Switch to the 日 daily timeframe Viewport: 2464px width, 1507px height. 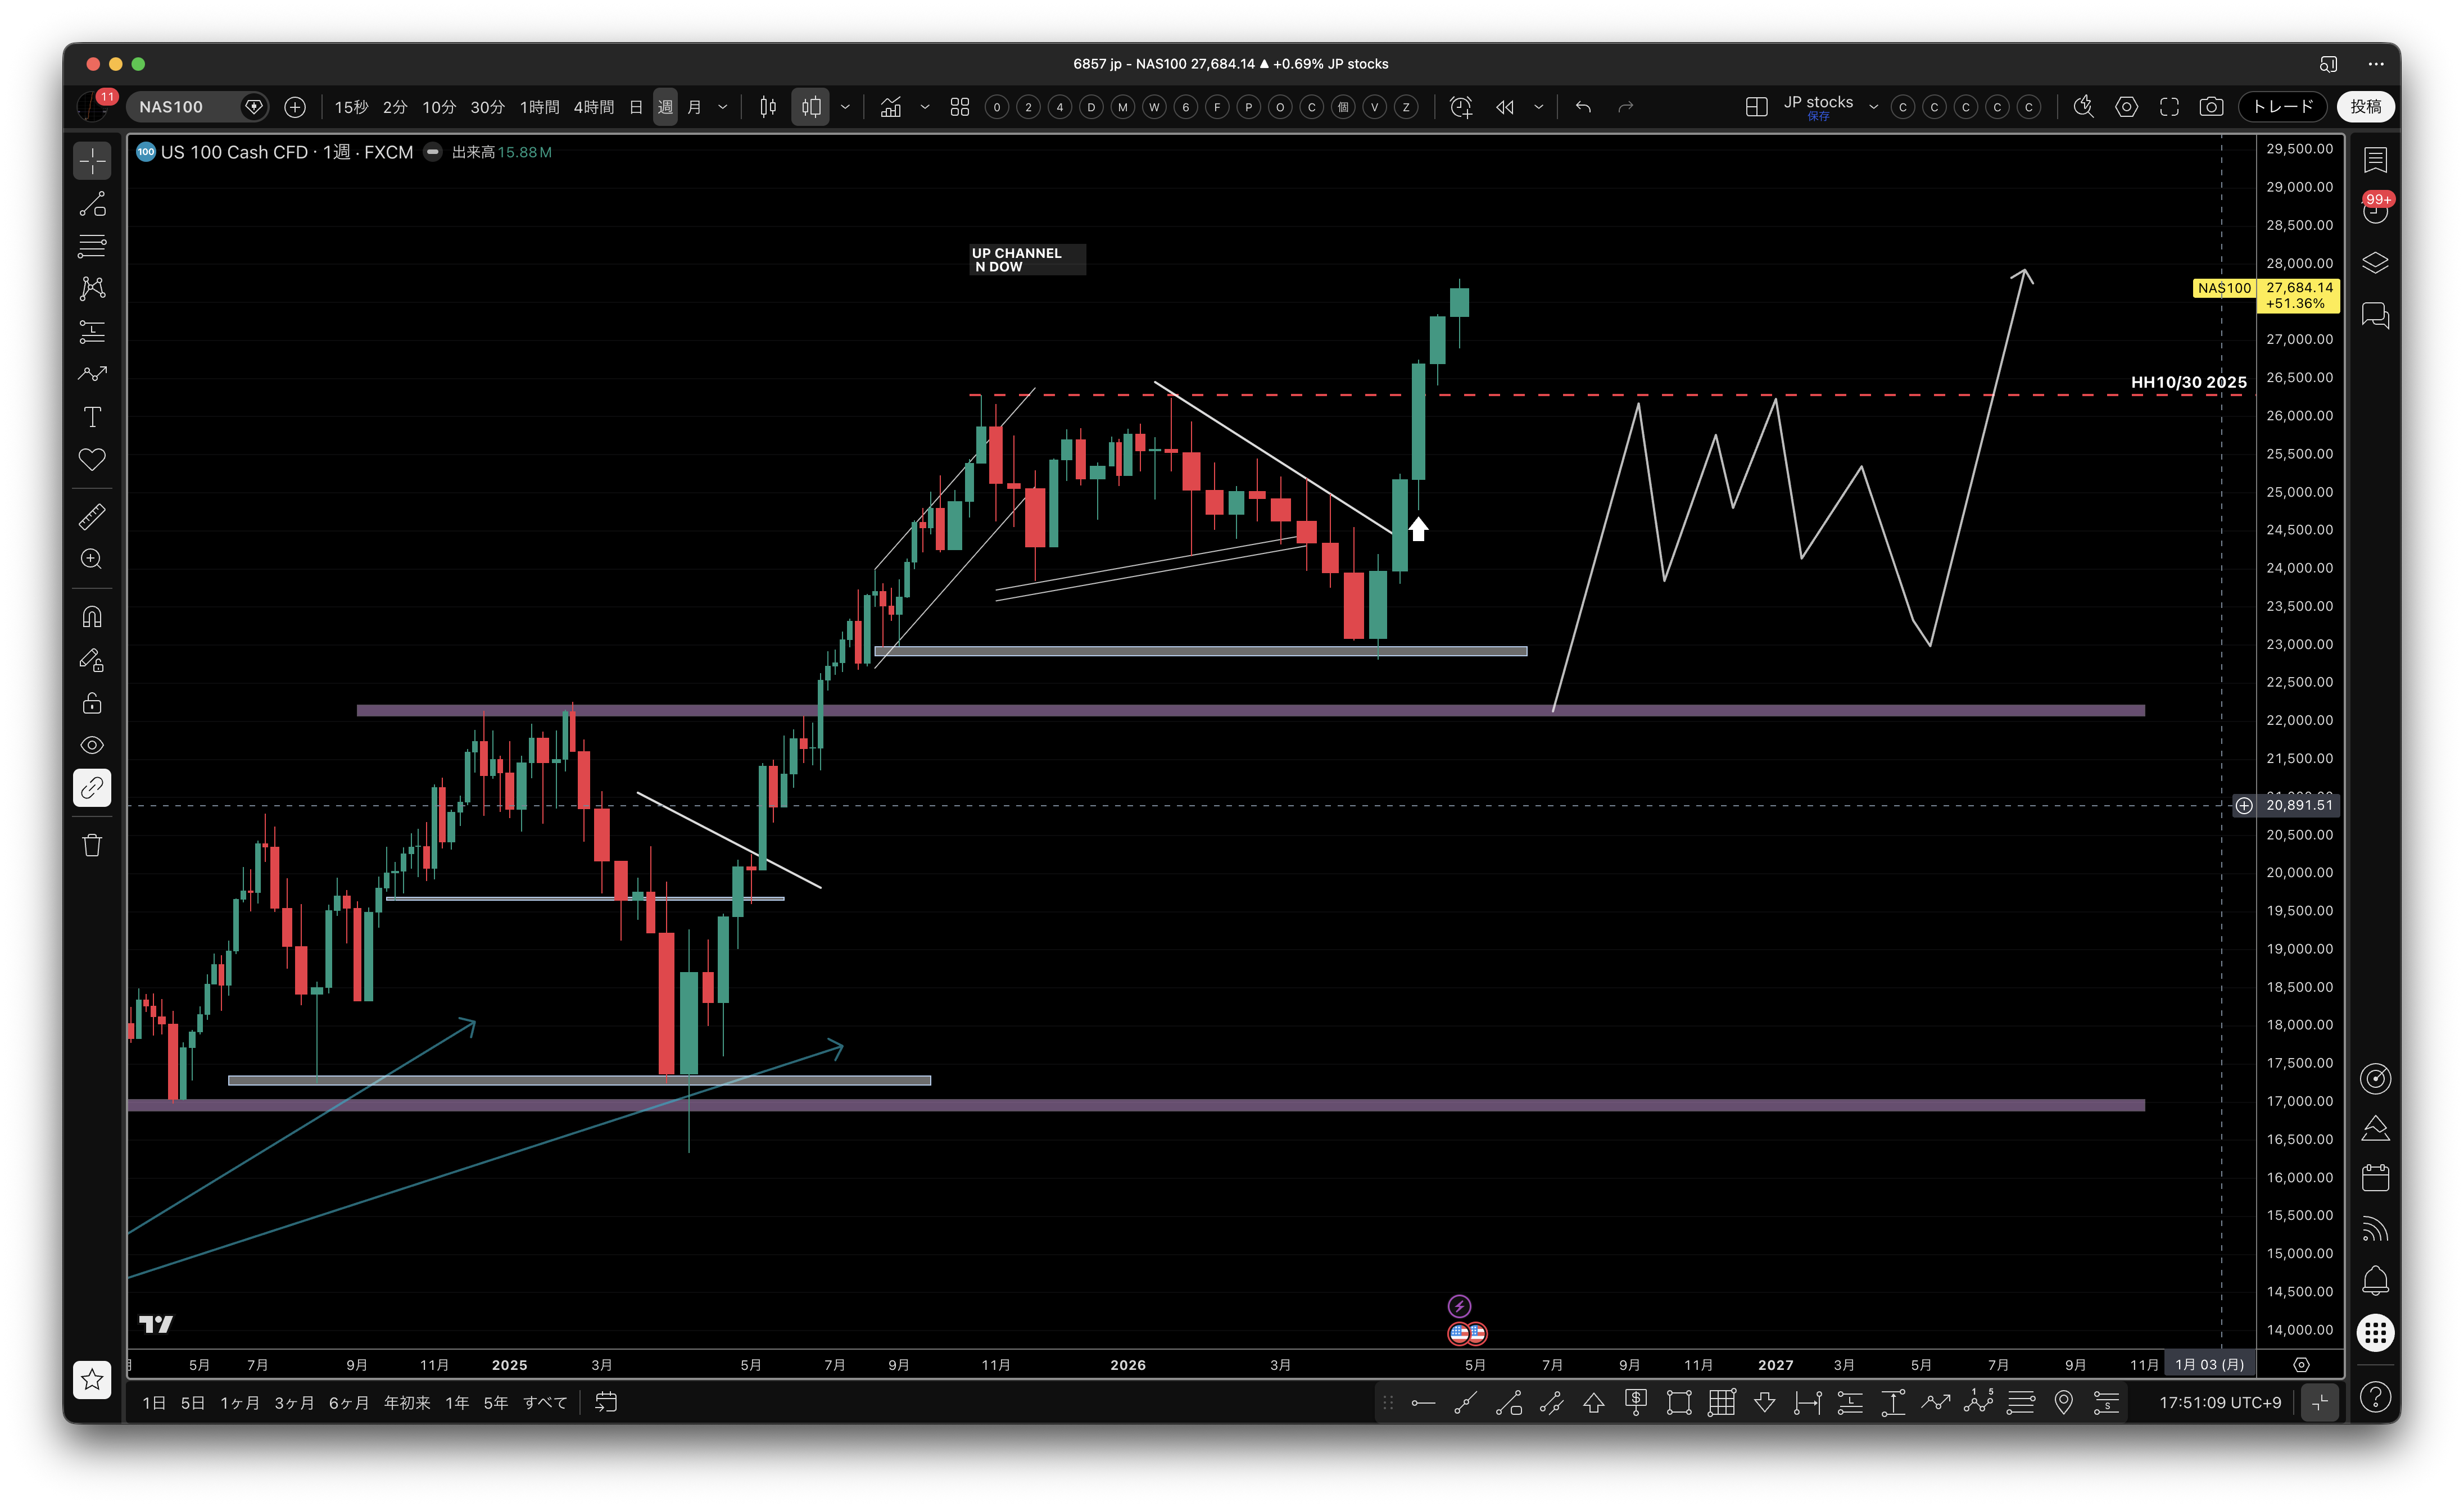[636, 107]
